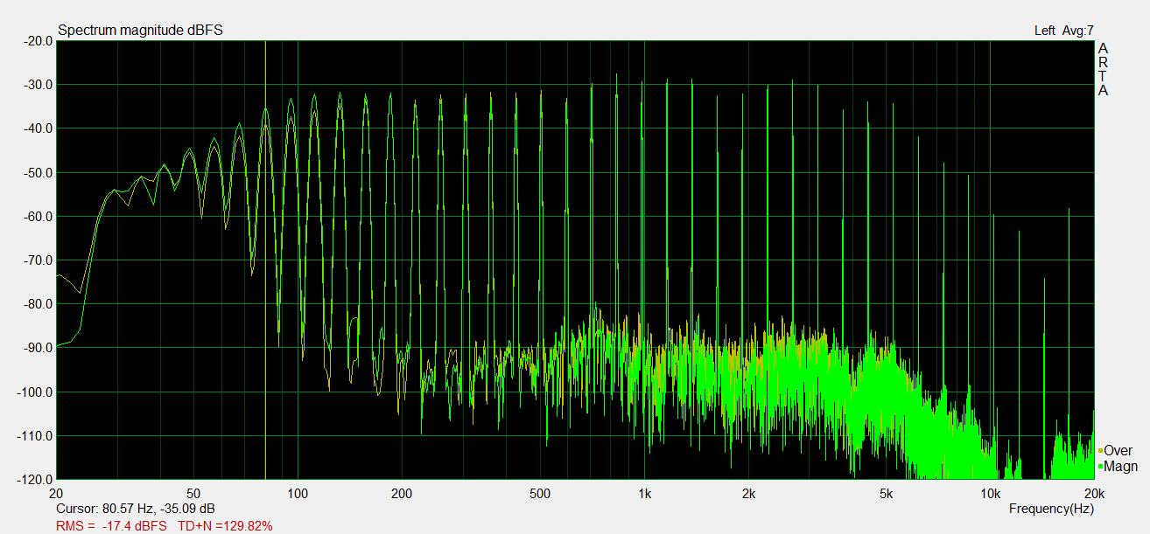Click the 'TD+N =129.82%' distortion value

click(x=226, y=526)
